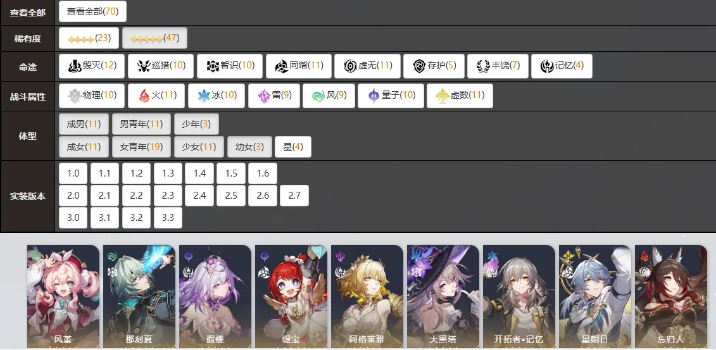The height and width of the screenshot is (350, 716).
Task: Select version 2.7 filter
Action: tap(294, 196)
